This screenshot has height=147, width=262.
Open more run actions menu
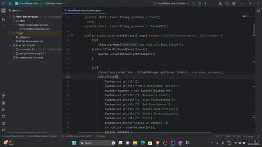click(206, 3)
